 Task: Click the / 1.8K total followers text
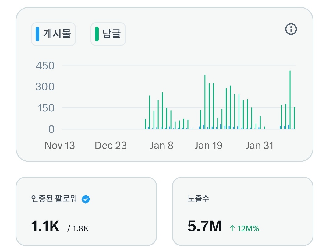pyautogui.click(x=78, y=228)
